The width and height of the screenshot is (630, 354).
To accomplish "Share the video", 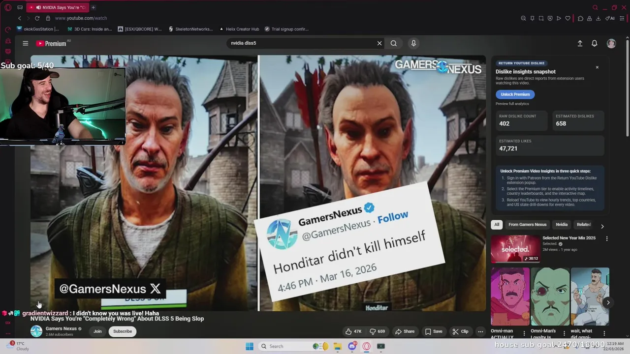I will click(x=405, y=331).
